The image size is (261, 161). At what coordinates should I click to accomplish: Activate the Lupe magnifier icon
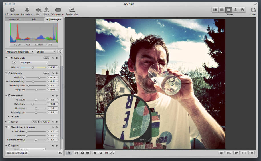(253, 10)
